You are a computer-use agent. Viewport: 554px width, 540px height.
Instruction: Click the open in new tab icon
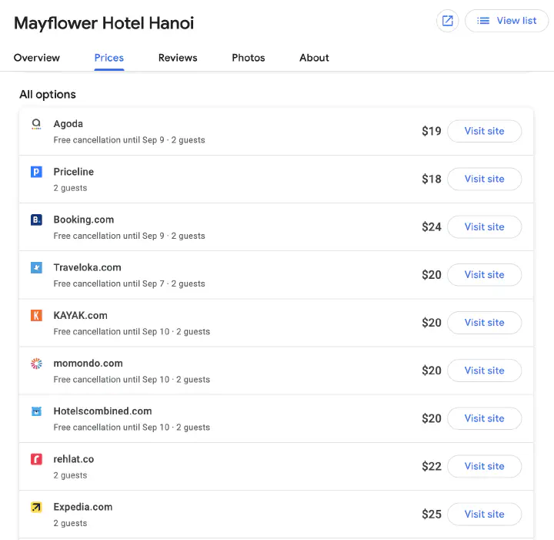pos(447,21)
